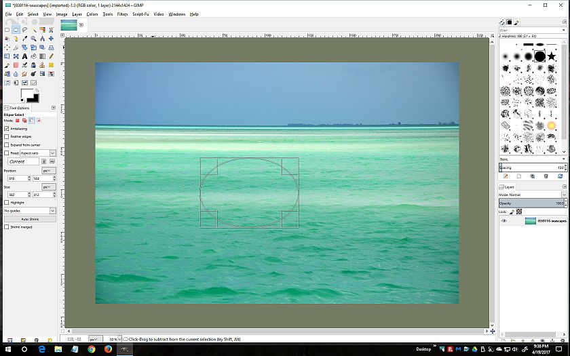Open the Filters menu
The image size is (570, 356).
(x=122, y=14)
